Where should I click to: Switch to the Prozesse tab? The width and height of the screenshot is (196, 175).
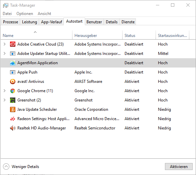tap(10, 22)
